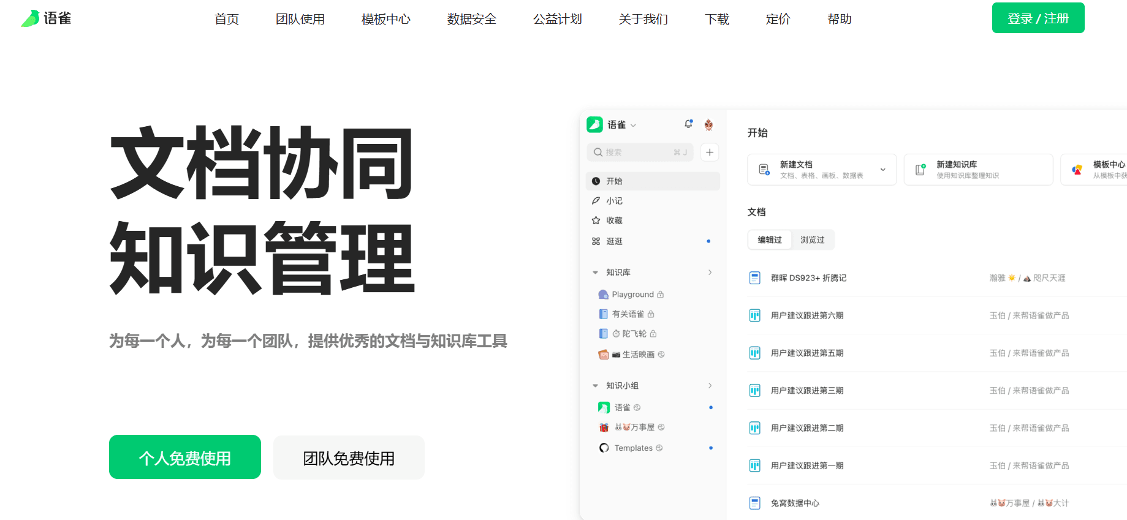Click the clock icon for 开始
Image resolution: width=1127 pixels, height=520 pixels.
(596, 181)
